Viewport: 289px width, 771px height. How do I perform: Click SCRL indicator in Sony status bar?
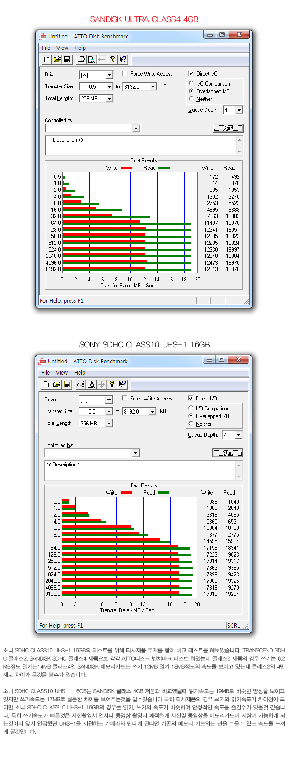pyautogui.click(x=233, y=625)
